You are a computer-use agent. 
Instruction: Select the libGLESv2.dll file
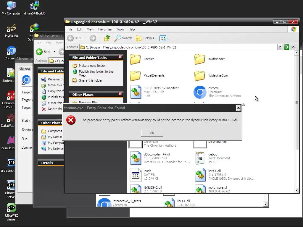[x=146, y=189]
